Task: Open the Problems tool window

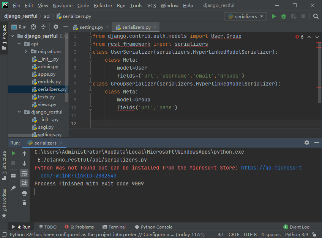Action: pyautogui.click(x=79, y=227)
